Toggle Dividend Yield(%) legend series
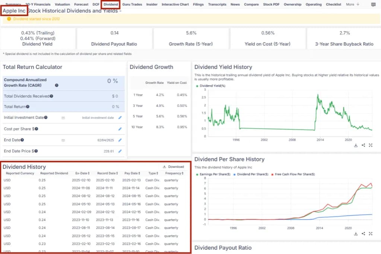The height and width of the screenshot is (254, 381). [x=212, y=86]
